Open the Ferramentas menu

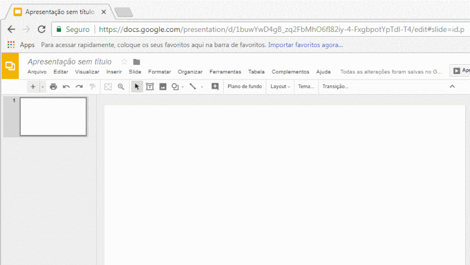225,72
